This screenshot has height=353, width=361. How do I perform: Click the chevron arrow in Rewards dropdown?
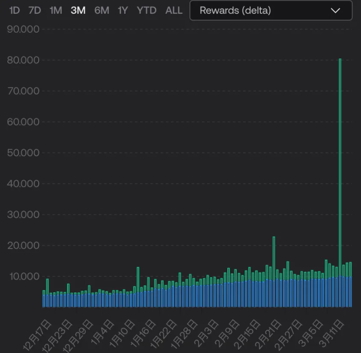click(335, 11)
